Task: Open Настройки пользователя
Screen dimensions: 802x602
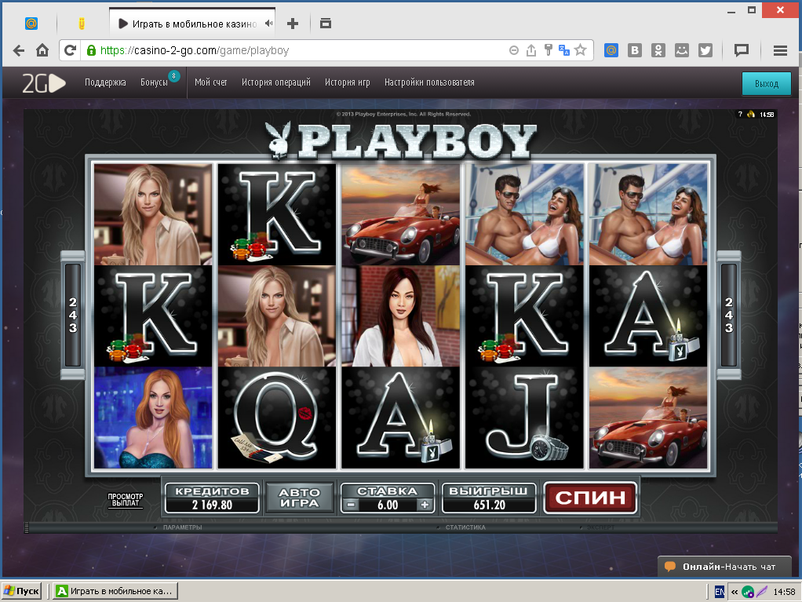Action: [430, 82]
